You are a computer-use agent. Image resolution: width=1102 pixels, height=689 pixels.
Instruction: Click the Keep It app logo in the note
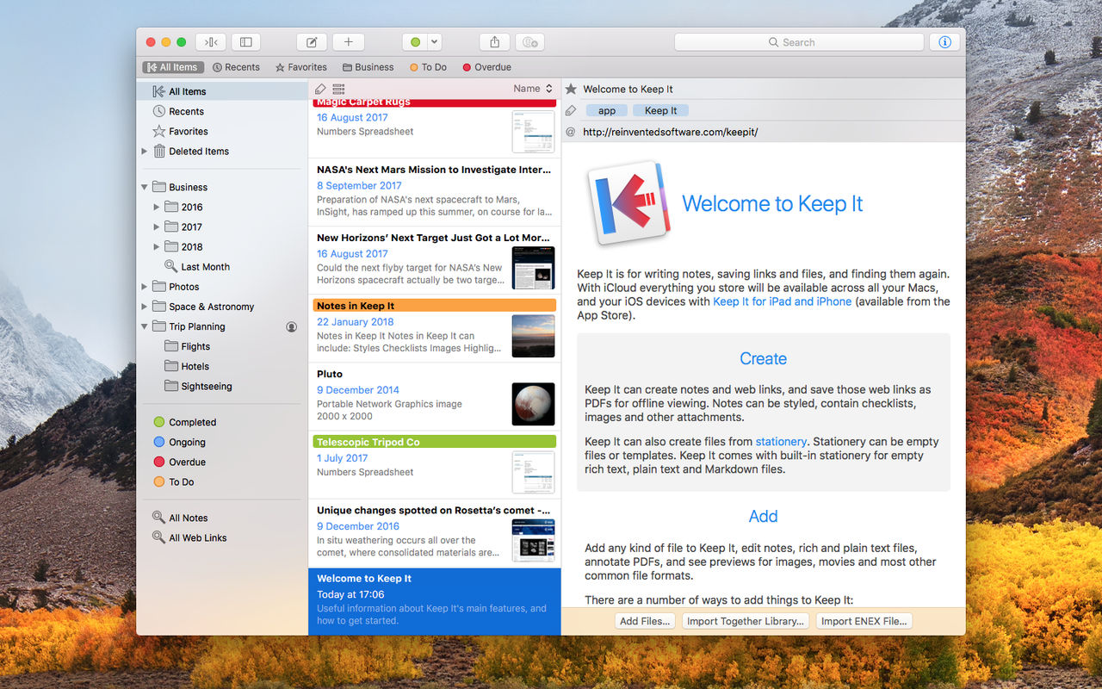tap(628, 202)
